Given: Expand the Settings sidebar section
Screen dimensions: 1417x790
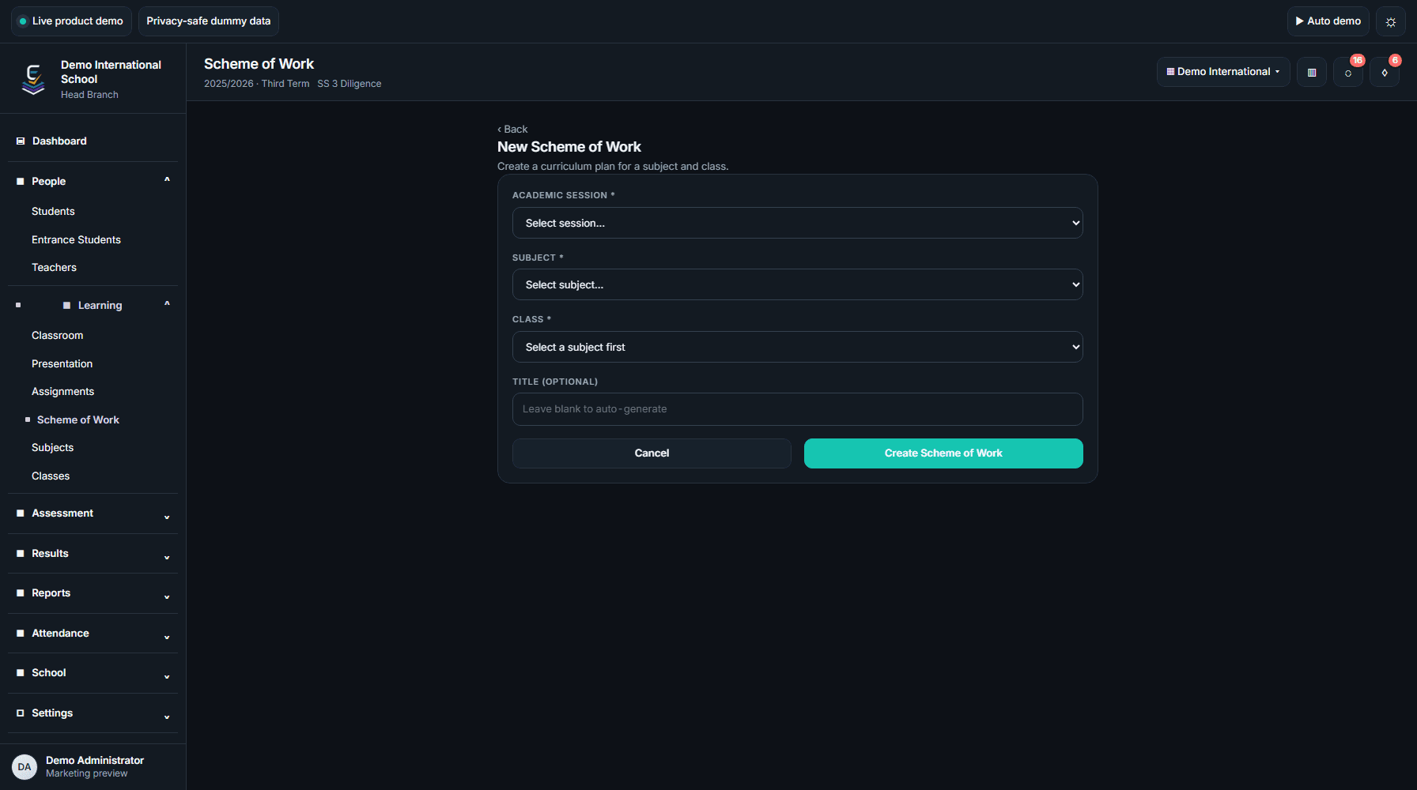Looking at the screenshot, I should 93,713.
